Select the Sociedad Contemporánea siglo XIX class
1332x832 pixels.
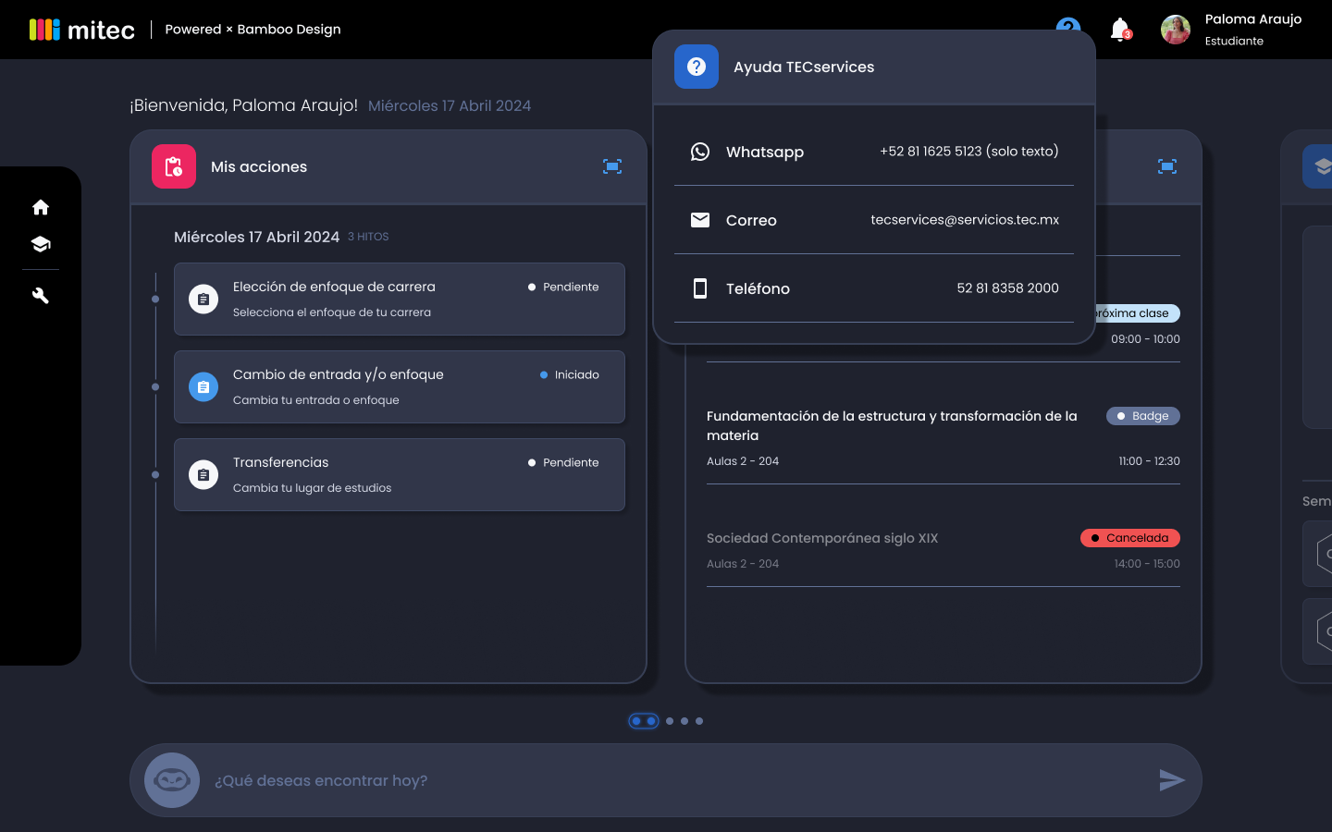(943, 549)
